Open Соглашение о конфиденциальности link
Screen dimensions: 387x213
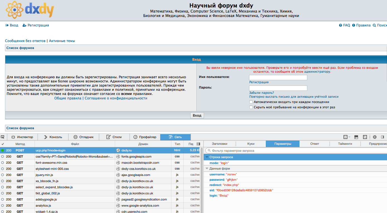[x=116, y=98]
